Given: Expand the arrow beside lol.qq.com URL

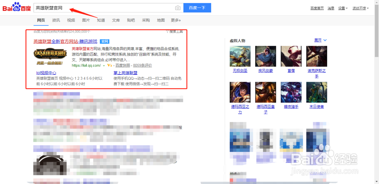Looking at the screenshot, I should 104,66.
